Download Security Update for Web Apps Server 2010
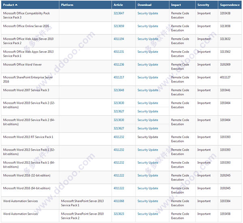Viewport: 243px width, 223px height. [148, 39]
